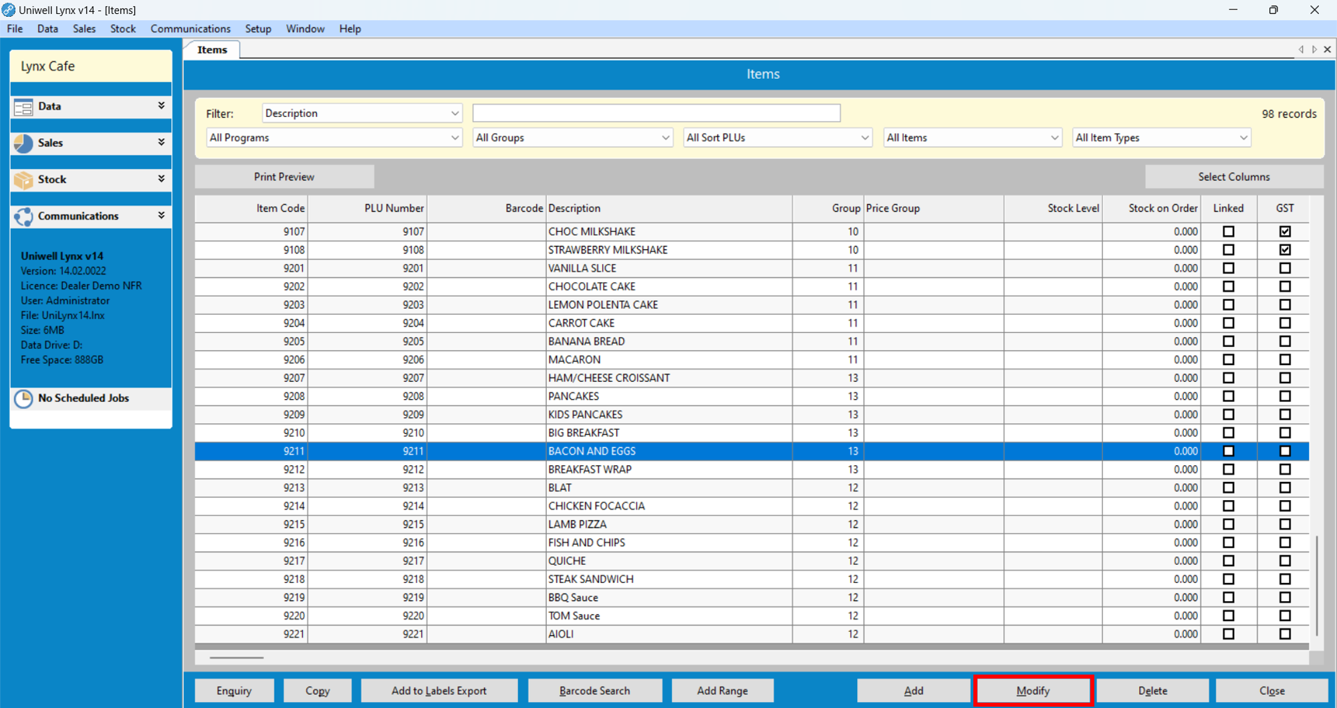
Task: Select the HAM/CHEESE CROISSANT row
Action: 752,378
